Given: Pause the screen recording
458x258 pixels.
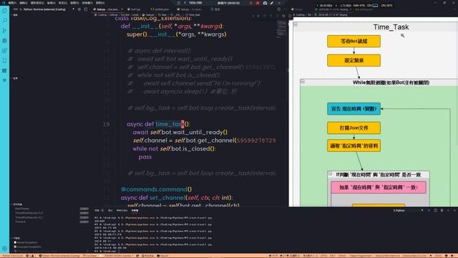Looking at the screenshot, I should click(250, 3).
